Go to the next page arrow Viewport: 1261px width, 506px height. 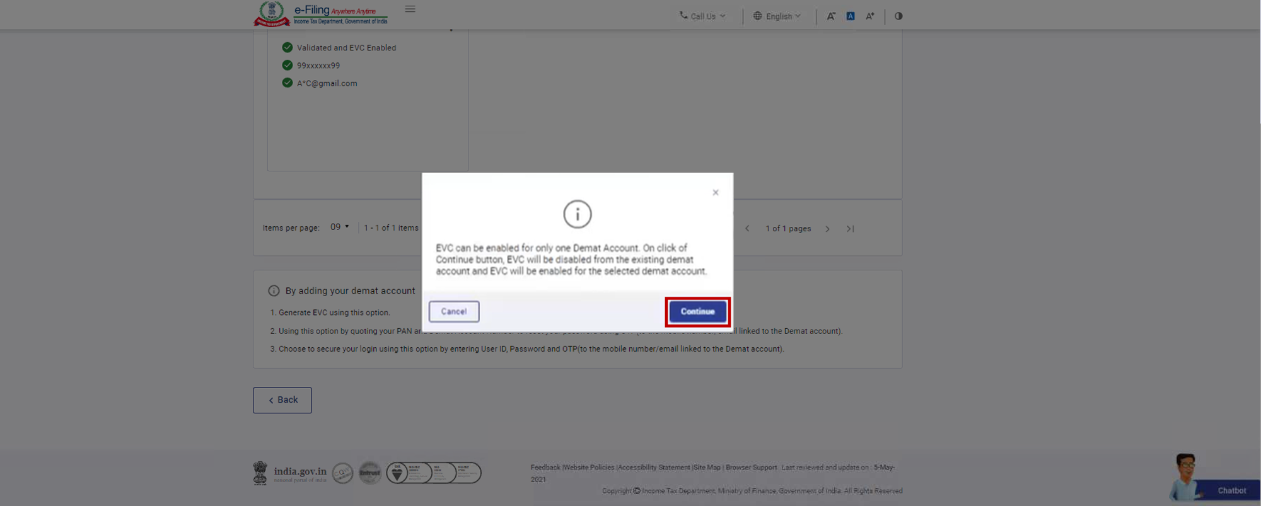click(828, 229)
